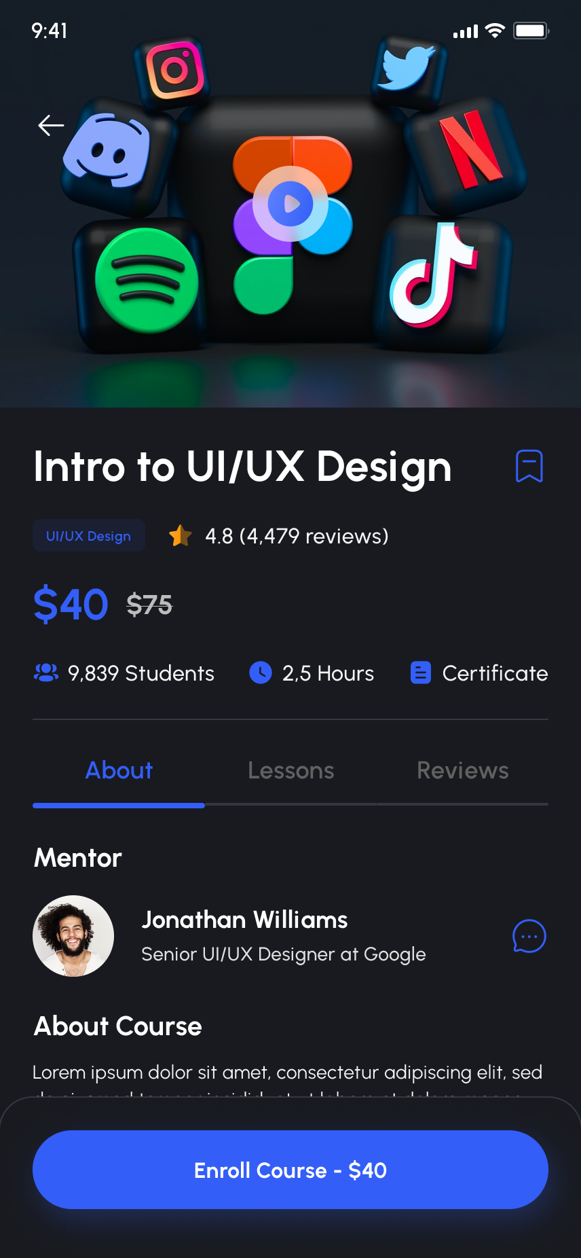Open chat with mentor Jonathan Williams

(x=529, y=936)
